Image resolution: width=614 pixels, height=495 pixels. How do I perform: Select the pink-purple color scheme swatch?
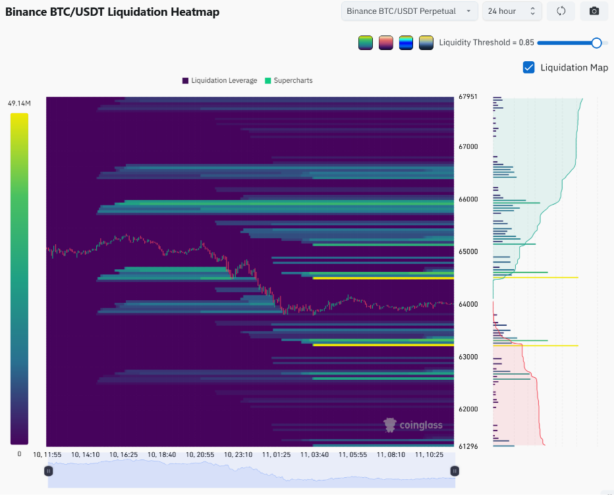tap(385, 43)
